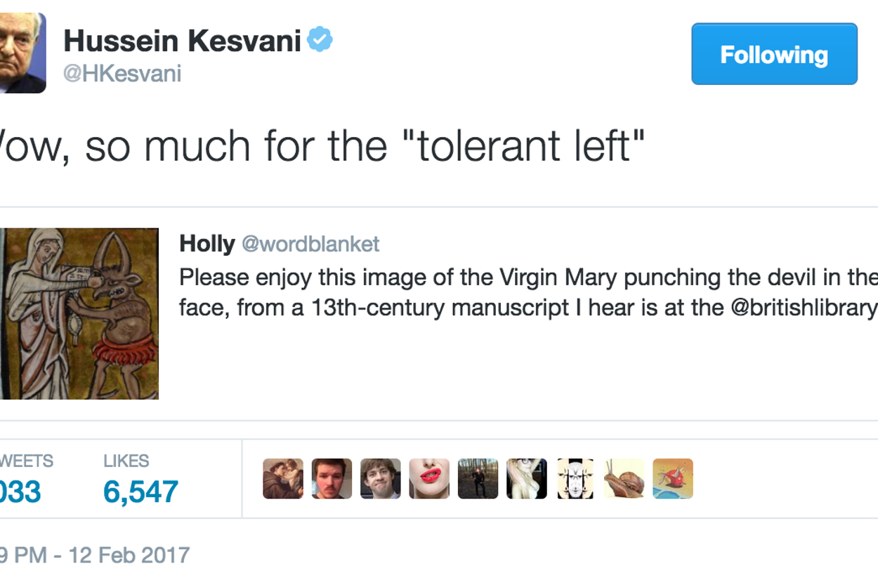The width and height of the screenshot is (878, 583).
Task: Click the blue verified badge
Action: tap(320, 40)
